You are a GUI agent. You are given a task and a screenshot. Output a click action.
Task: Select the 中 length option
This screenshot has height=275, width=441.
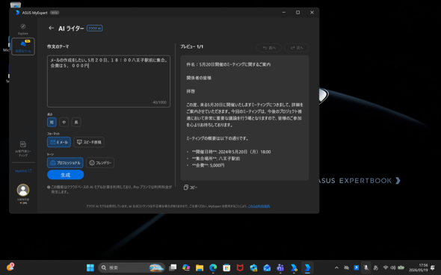(x=64, y=122)
